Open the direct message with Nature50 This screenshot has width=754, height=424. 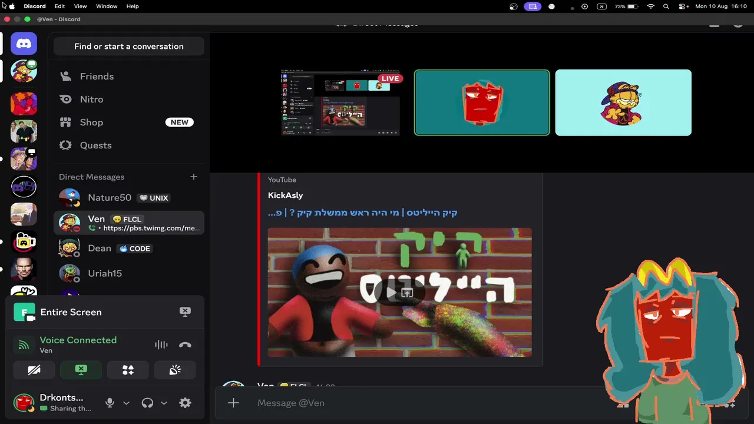(129, 198)
